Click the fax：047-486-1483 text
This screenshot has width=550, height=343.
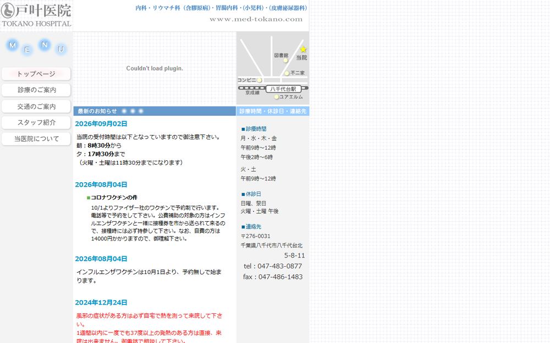tap(273, 277)
